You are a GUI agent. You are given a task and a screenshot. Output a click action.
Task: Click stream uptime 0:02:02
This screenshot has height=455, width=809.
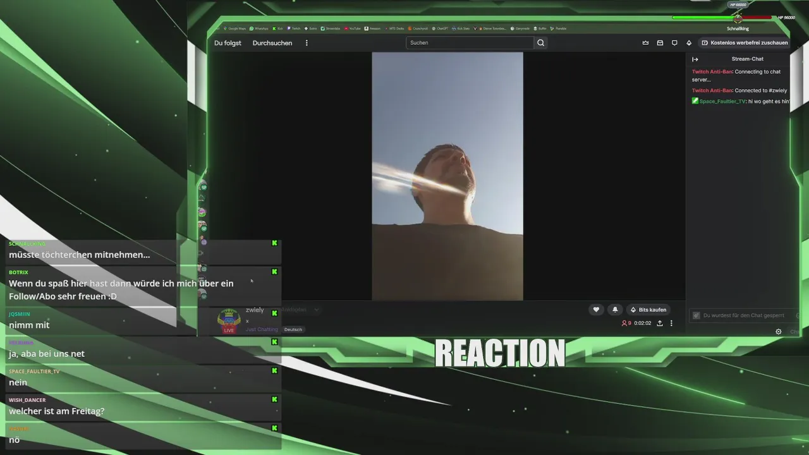(x=643, y=323)
